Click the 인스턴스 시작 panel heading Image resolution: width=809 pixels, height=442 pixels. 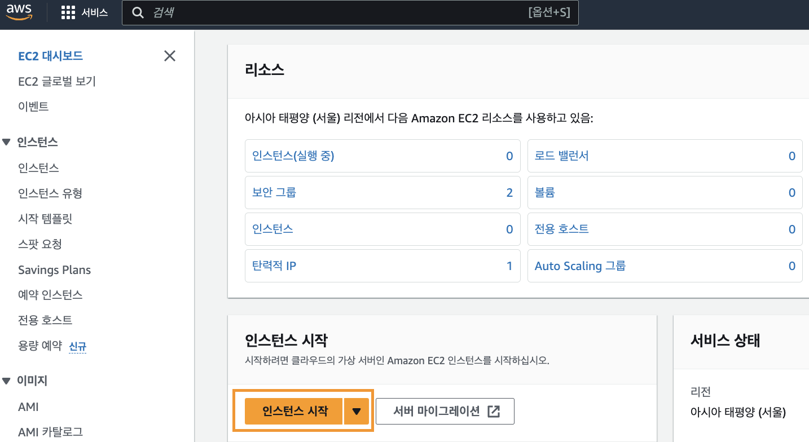pos(286,341)
